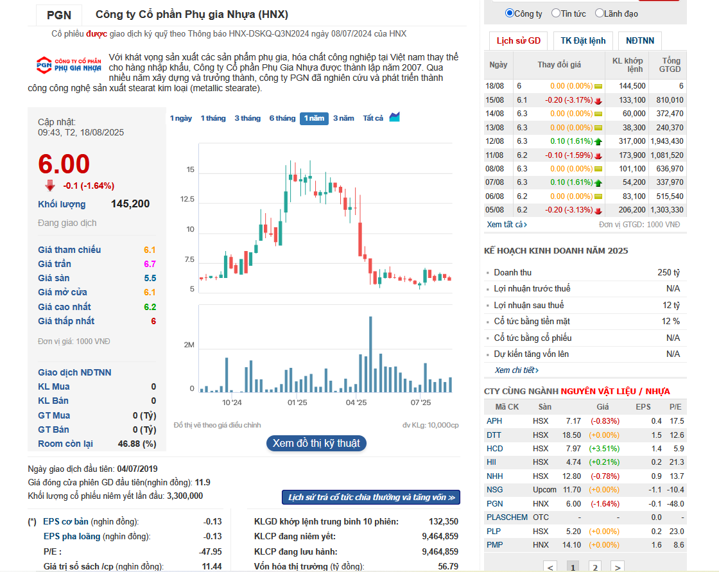Click the Ngày column header
Image resolution: width=719 pixels, height=572 pixels.
[x=498, y=65]
